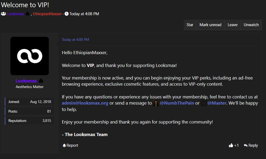Image resolution: width=266 pixels, height=159 pixels.
Task: Click the robot icon beside Looksmax in header
Action: [x=27, y=14]
